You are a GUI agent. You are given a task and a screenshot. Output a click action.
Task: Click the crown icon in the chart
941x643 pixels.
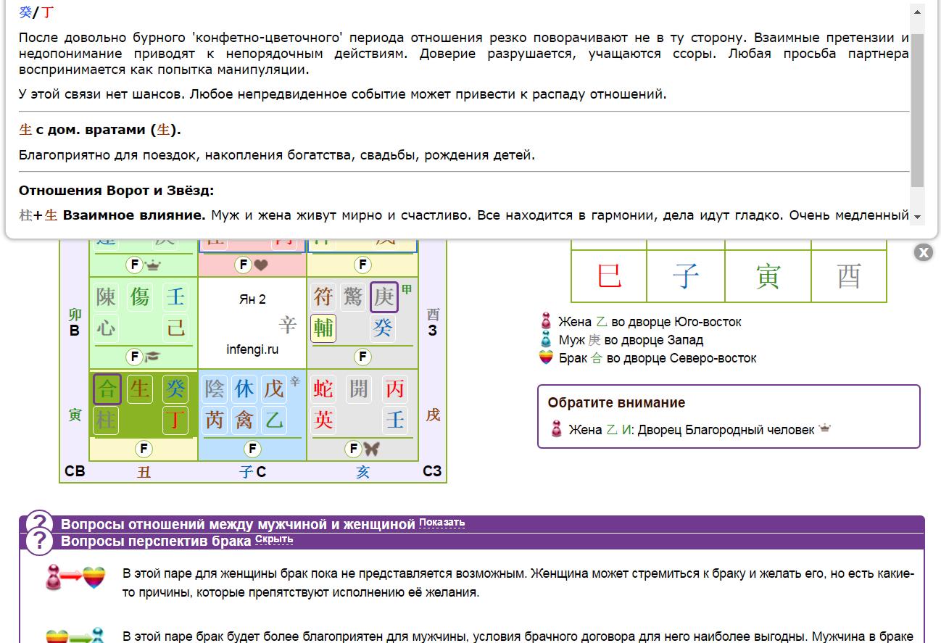[152, 265]
